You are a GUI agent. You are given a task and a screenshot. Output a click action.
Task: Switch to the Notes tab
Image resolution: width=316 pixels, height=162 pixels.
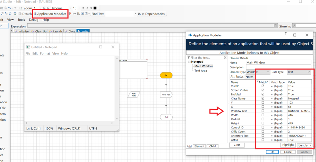pyautogui.click(x=250, y=77)
